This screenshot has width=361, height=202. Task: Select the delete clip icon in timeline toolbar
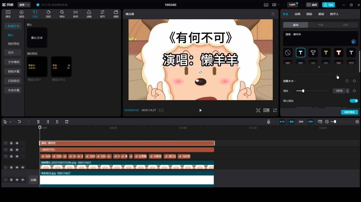(67, 121)
